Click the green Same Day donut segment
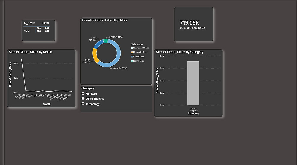The image size is (297, 165). [105, 41]
